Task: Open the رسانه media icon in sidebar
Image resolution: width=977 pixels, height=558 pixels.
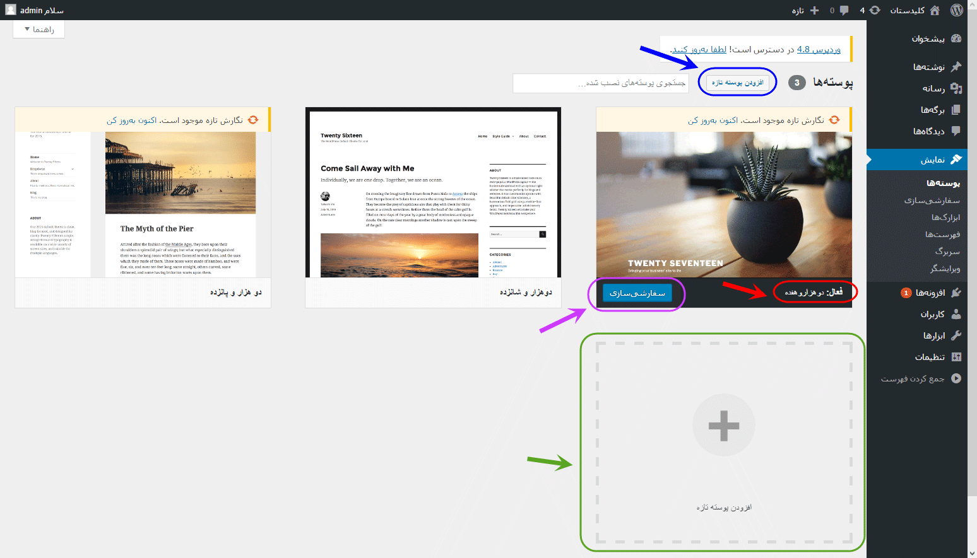Action: pyautogui.click(x=956, y=88)
